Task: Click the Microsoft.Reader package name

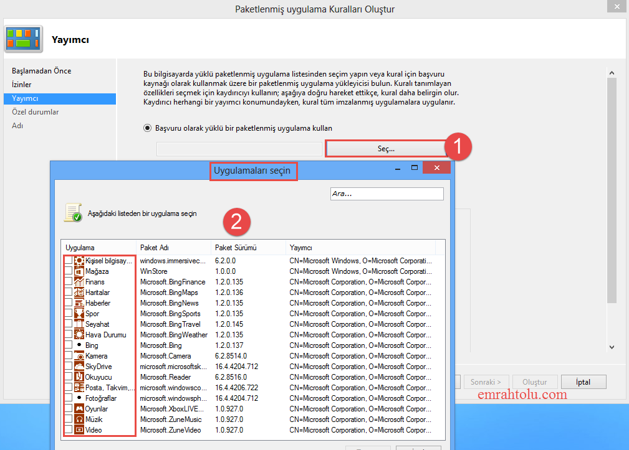Action: pos(165,377)
